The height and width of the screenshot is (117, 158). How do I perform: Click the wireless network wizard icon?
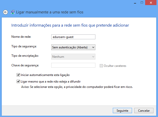tap(13, 12)
